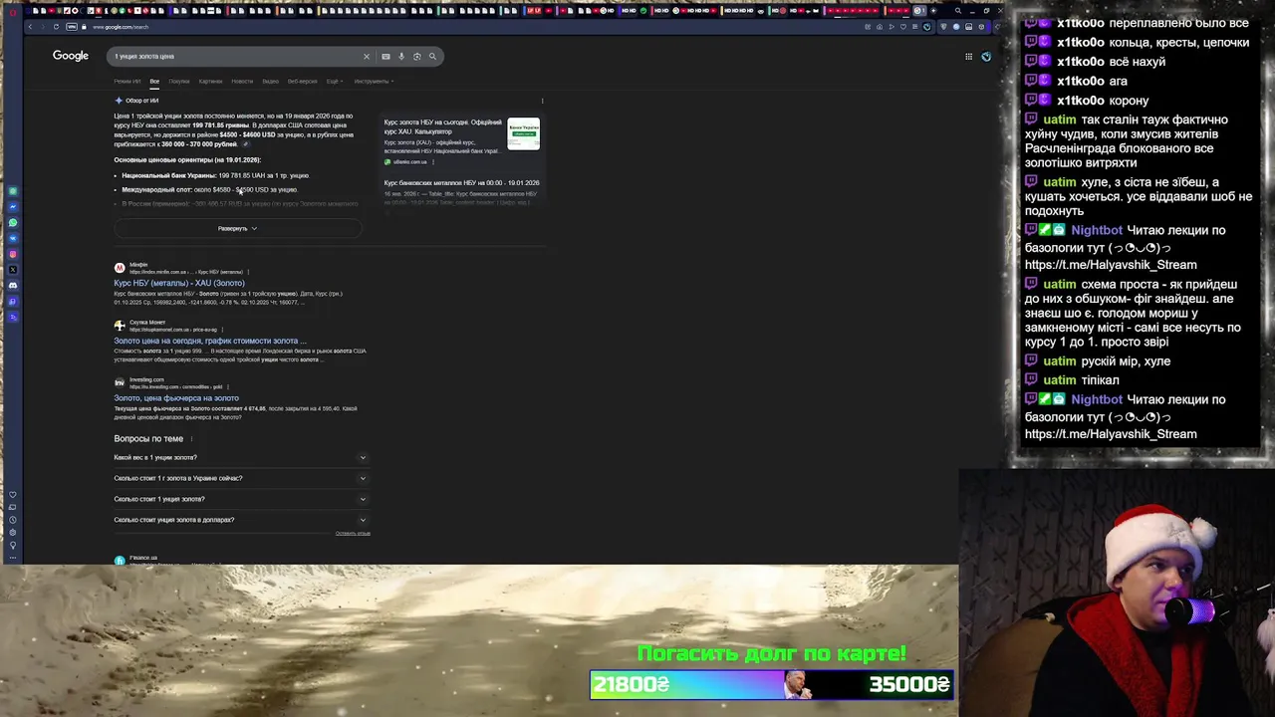The image size is (1275, 717).
Task: Open X (Twitter) in Opera sidebar
Action: [13, 270]
